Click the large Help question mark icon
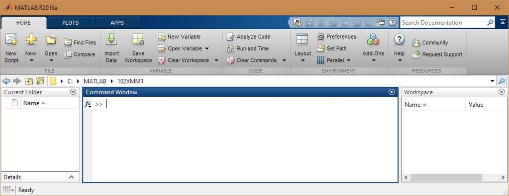Screen dimensions: 509x196 point(399,40)
